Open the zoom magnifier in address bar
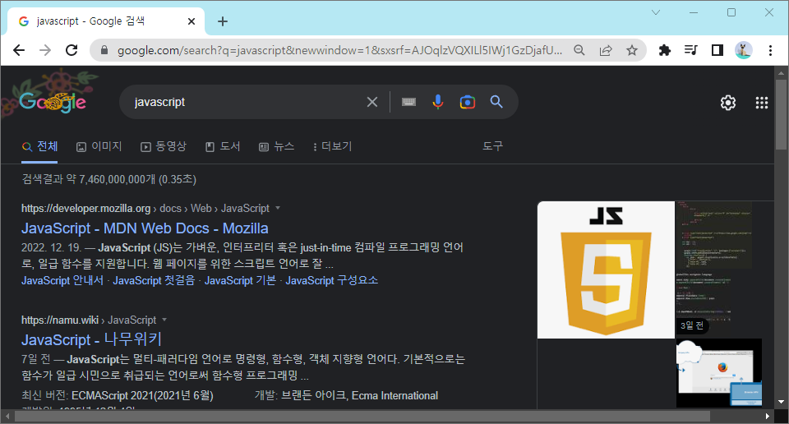The width and height of the screenshot is (789, 424). (579, 50)
